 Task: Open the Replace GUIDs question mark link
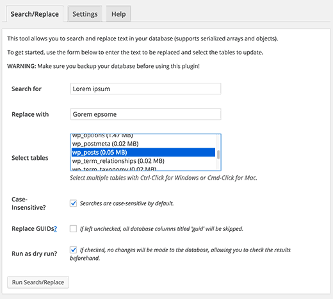point(55,229)
